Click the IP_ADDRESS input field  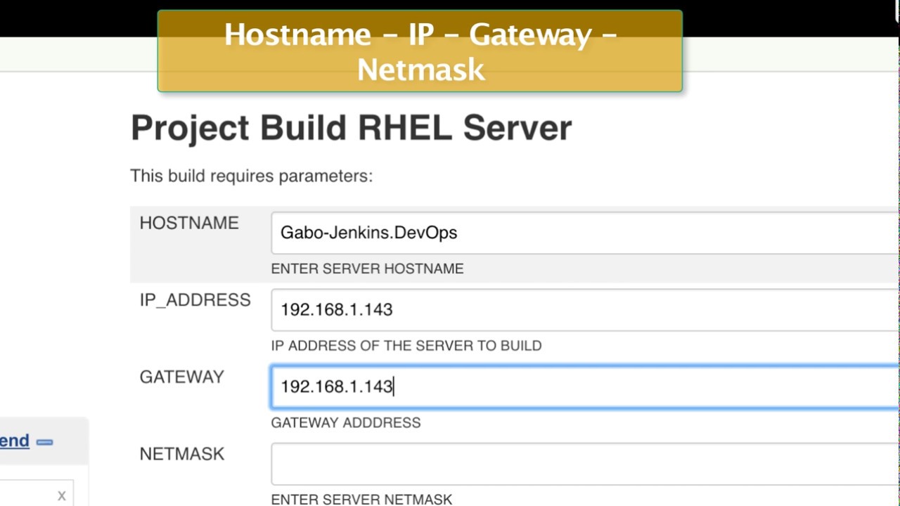pos(585,310)
